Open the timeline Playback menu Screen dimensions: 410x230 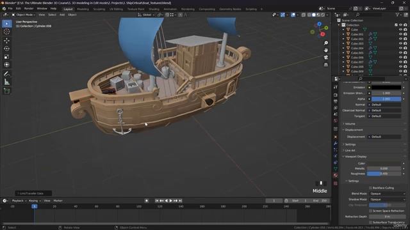click(19, 201)
